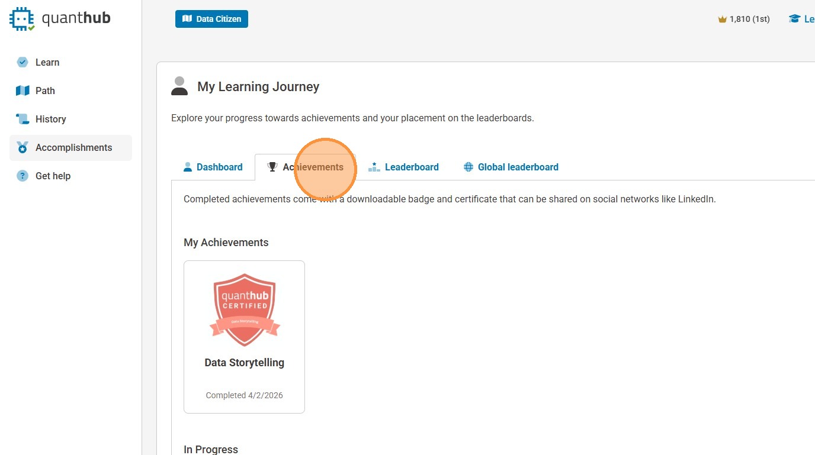Screen dimensions: 815x455
Task: Click the Leaderboard tab label
Action: tap(412, 167)
